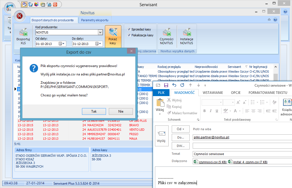Click first Serwisant quick-access toolbar icon
Screen dimensions: 292x188
(x=24, y=4)
